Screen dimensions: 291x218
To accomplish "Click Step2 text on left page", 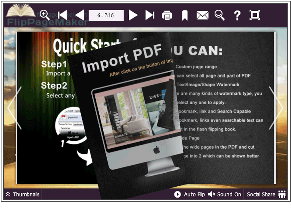I will click(x=54, y=86).
